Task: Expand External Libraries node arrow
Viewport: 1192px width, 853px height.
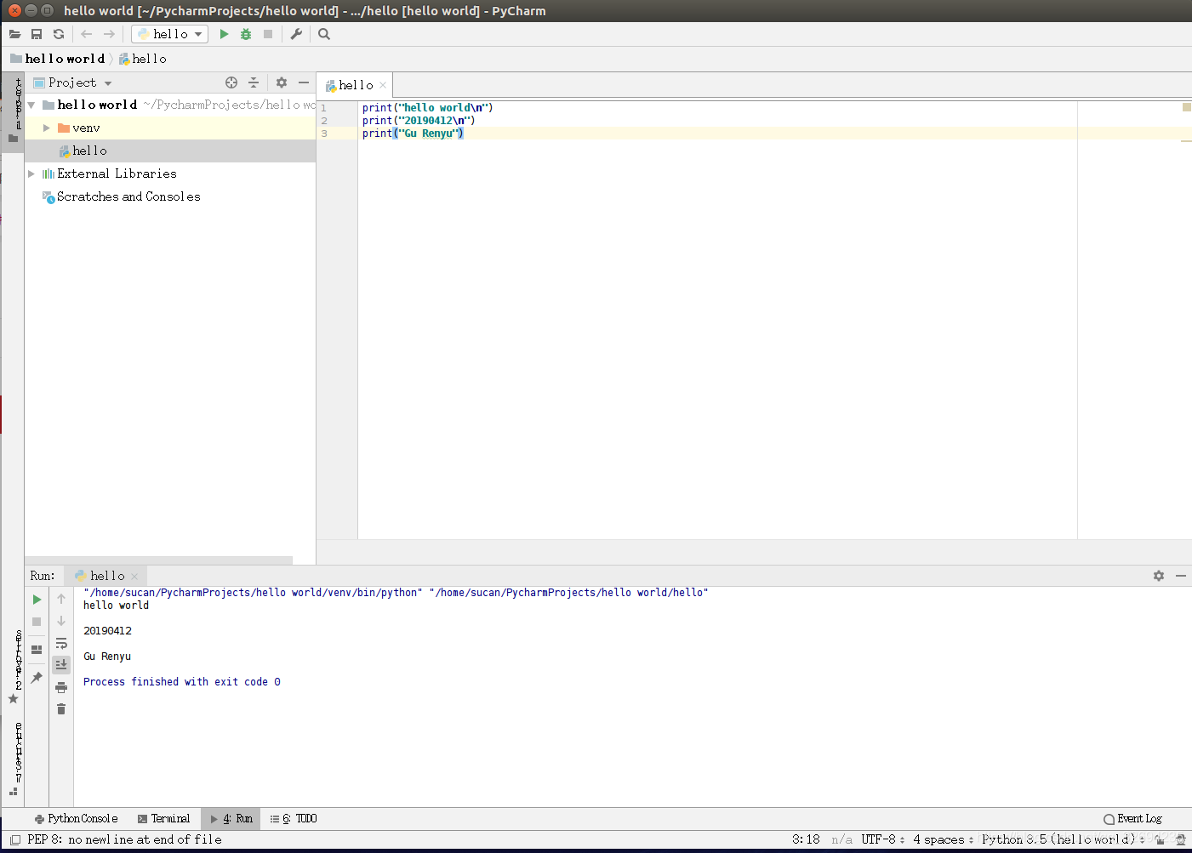Action: click(x=31, y=173)
